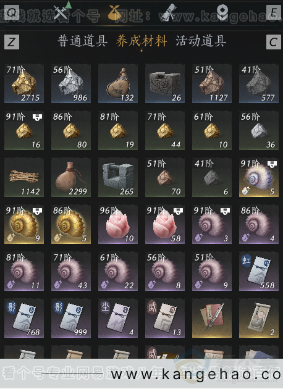Viewport: 283px width, 389px height.
Task: Click the Z key tab-left button
Action: tap(12, 42)
